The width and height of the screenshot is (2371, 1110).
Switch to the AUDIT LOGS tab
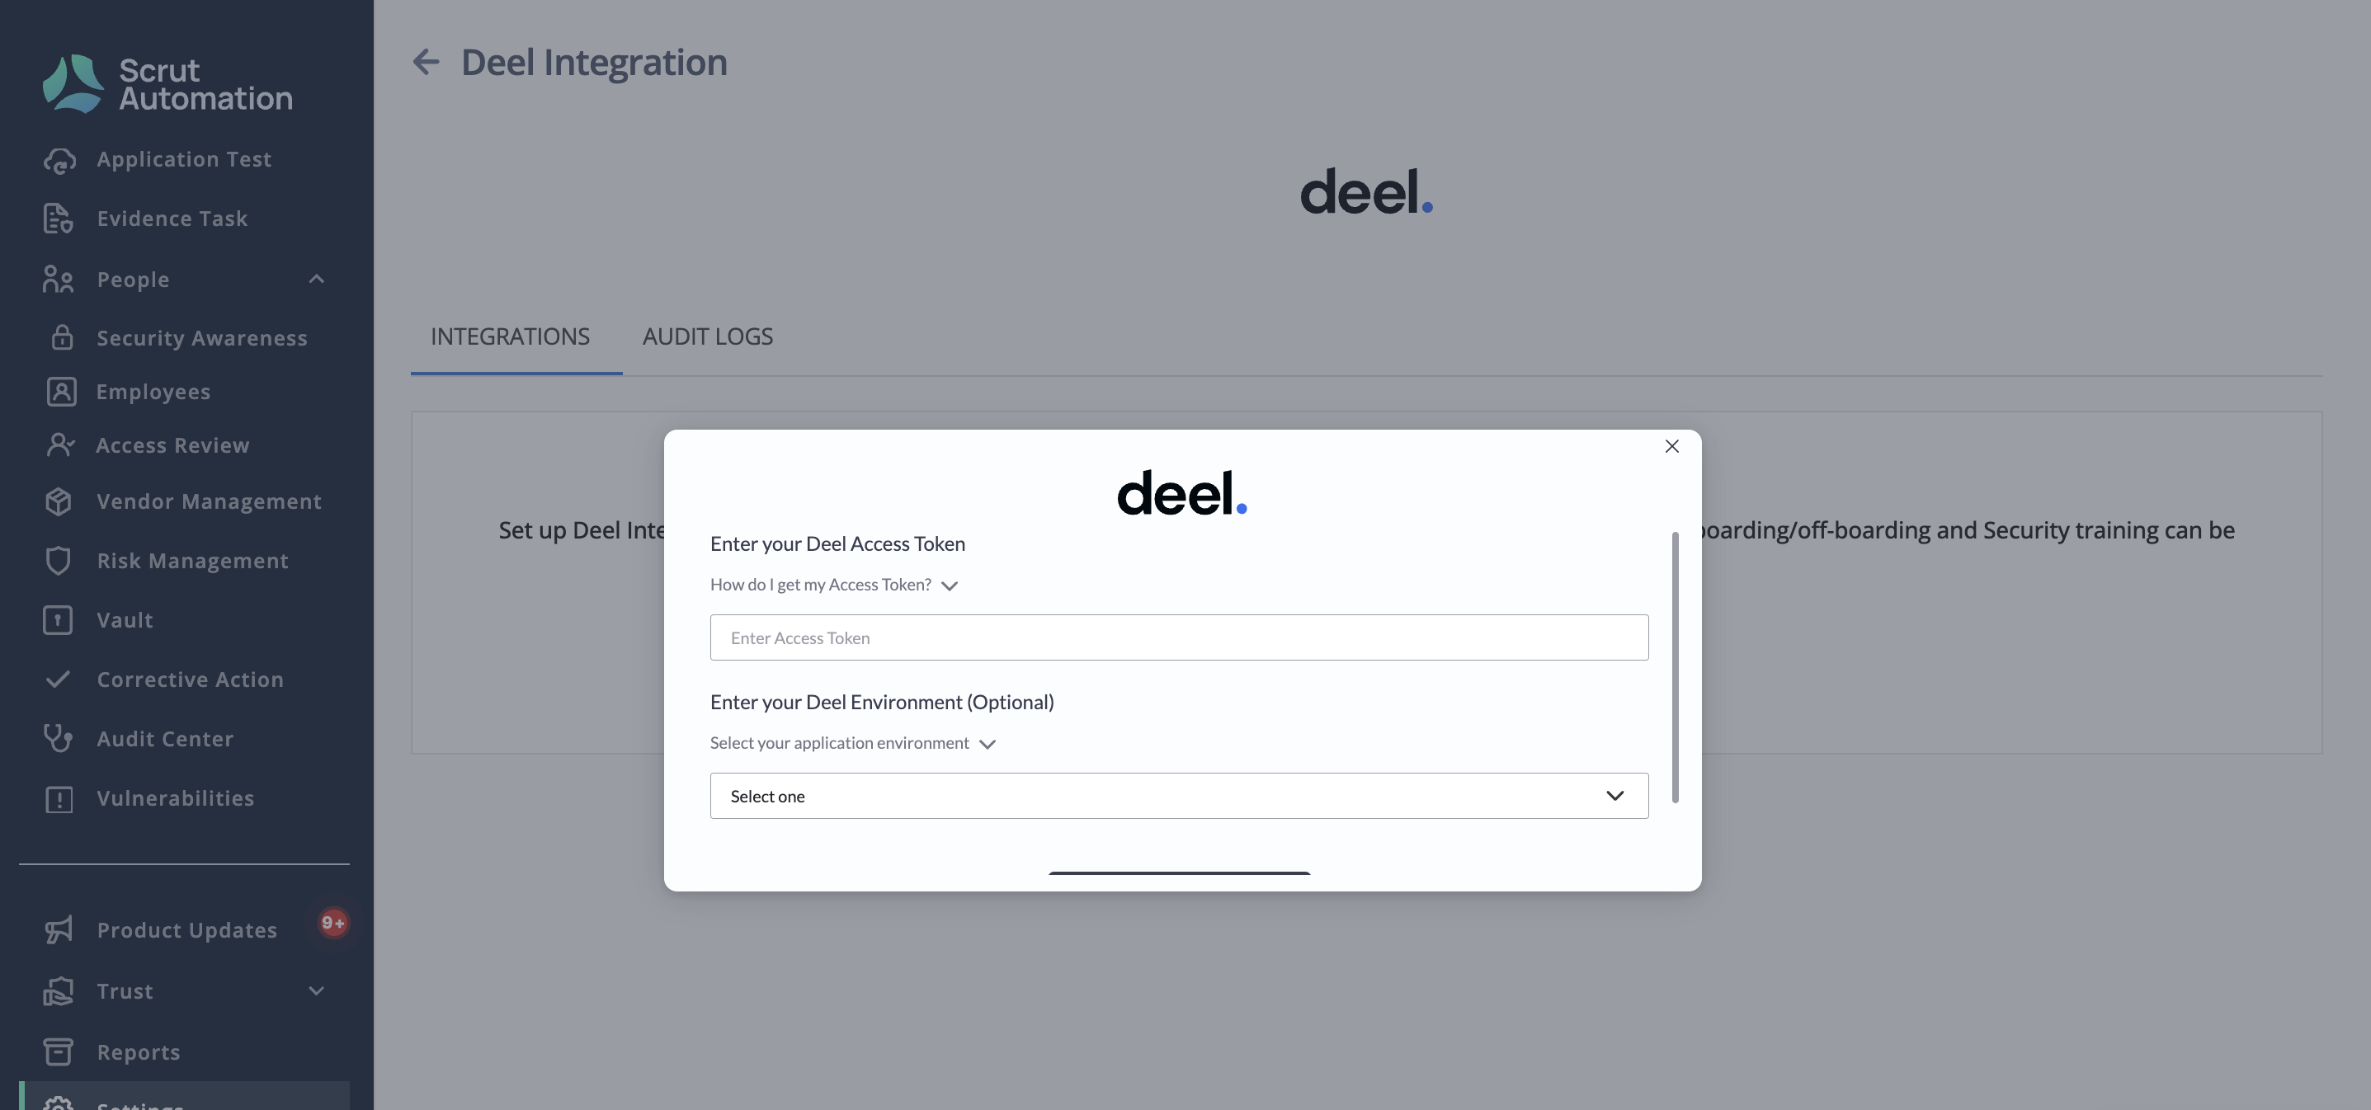[x=707, y=336]
